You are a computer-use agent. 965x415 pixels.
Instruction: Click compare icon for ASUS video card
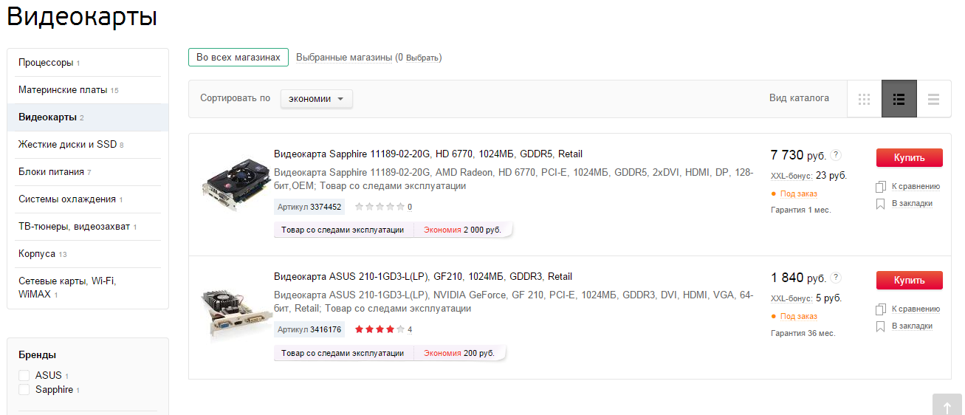click(x=880, y=309)
